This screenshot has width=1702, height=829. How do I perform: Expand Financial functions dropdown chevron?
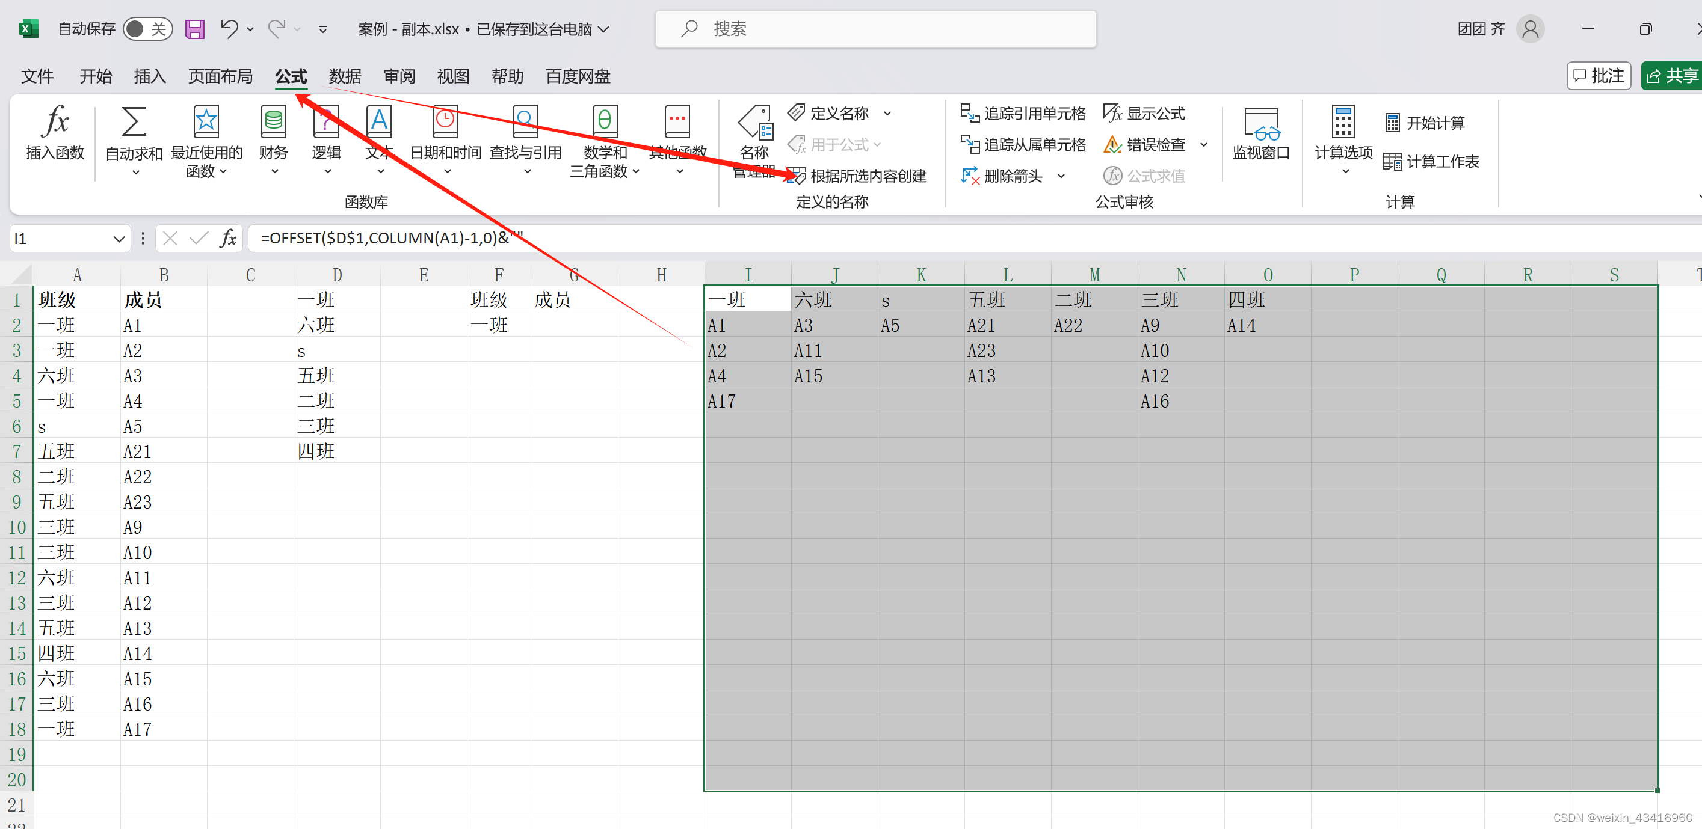(x=275, y=171)
